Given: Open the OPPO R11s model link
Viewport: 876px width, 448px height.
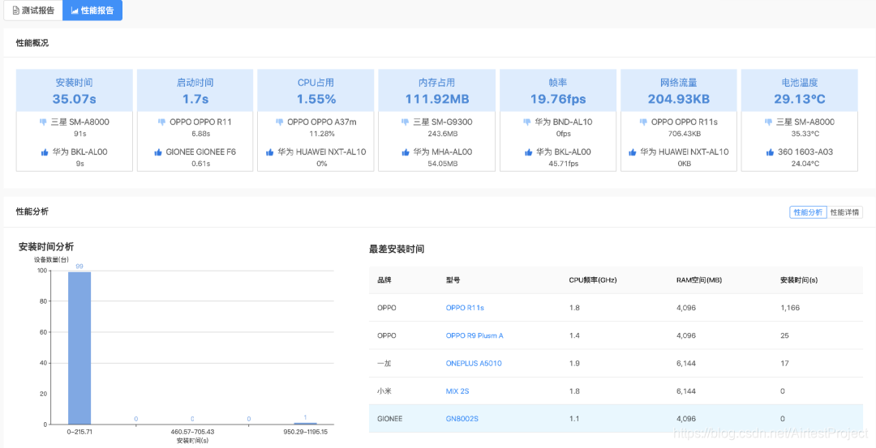Looking at the screenshot, I should (465, 307).
